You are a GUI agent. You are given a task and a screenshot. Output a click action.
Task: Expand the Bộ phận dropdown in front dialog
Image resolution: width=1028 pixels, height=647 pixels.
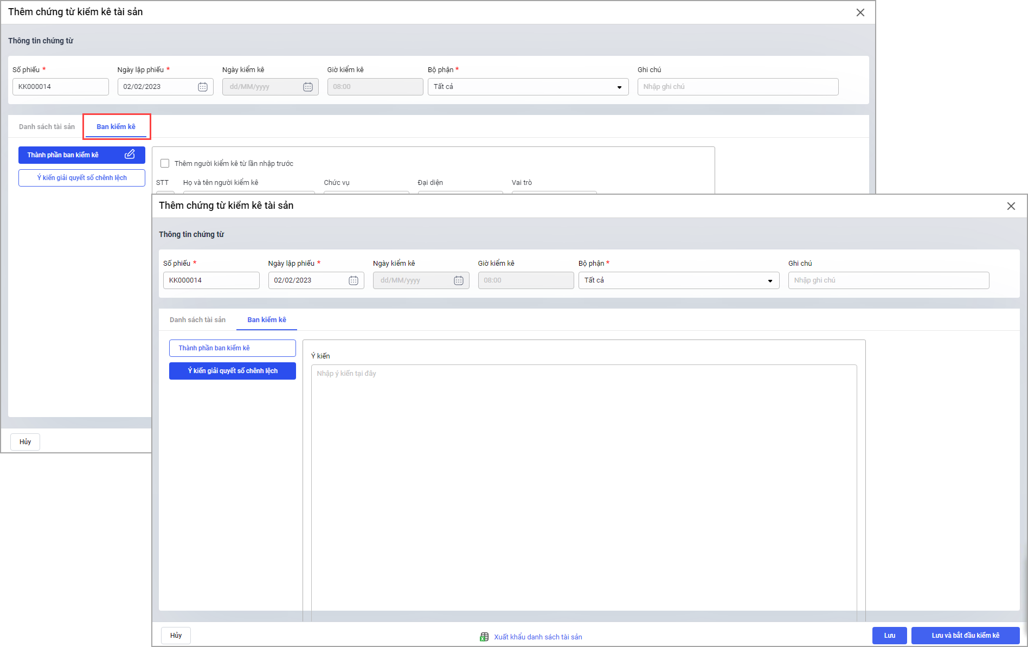[x=769, y=280]
